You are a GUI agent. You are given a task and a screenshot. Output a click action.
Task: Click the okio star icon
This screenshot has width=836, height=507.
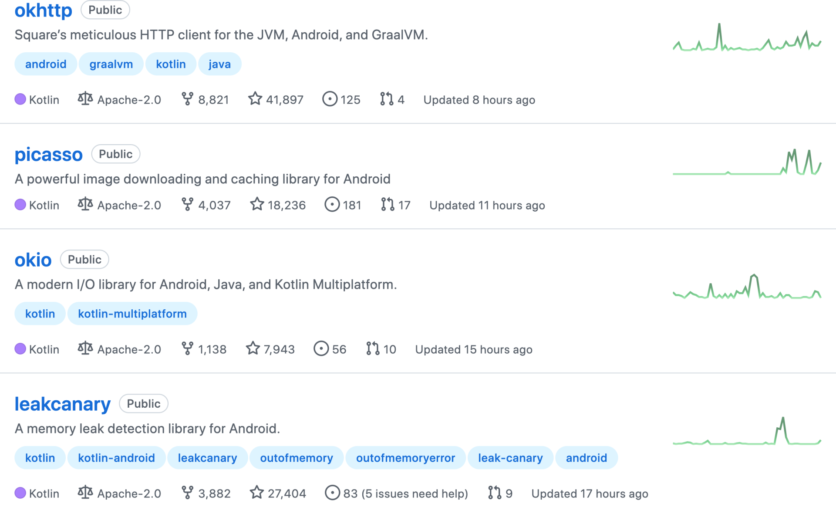253,349
